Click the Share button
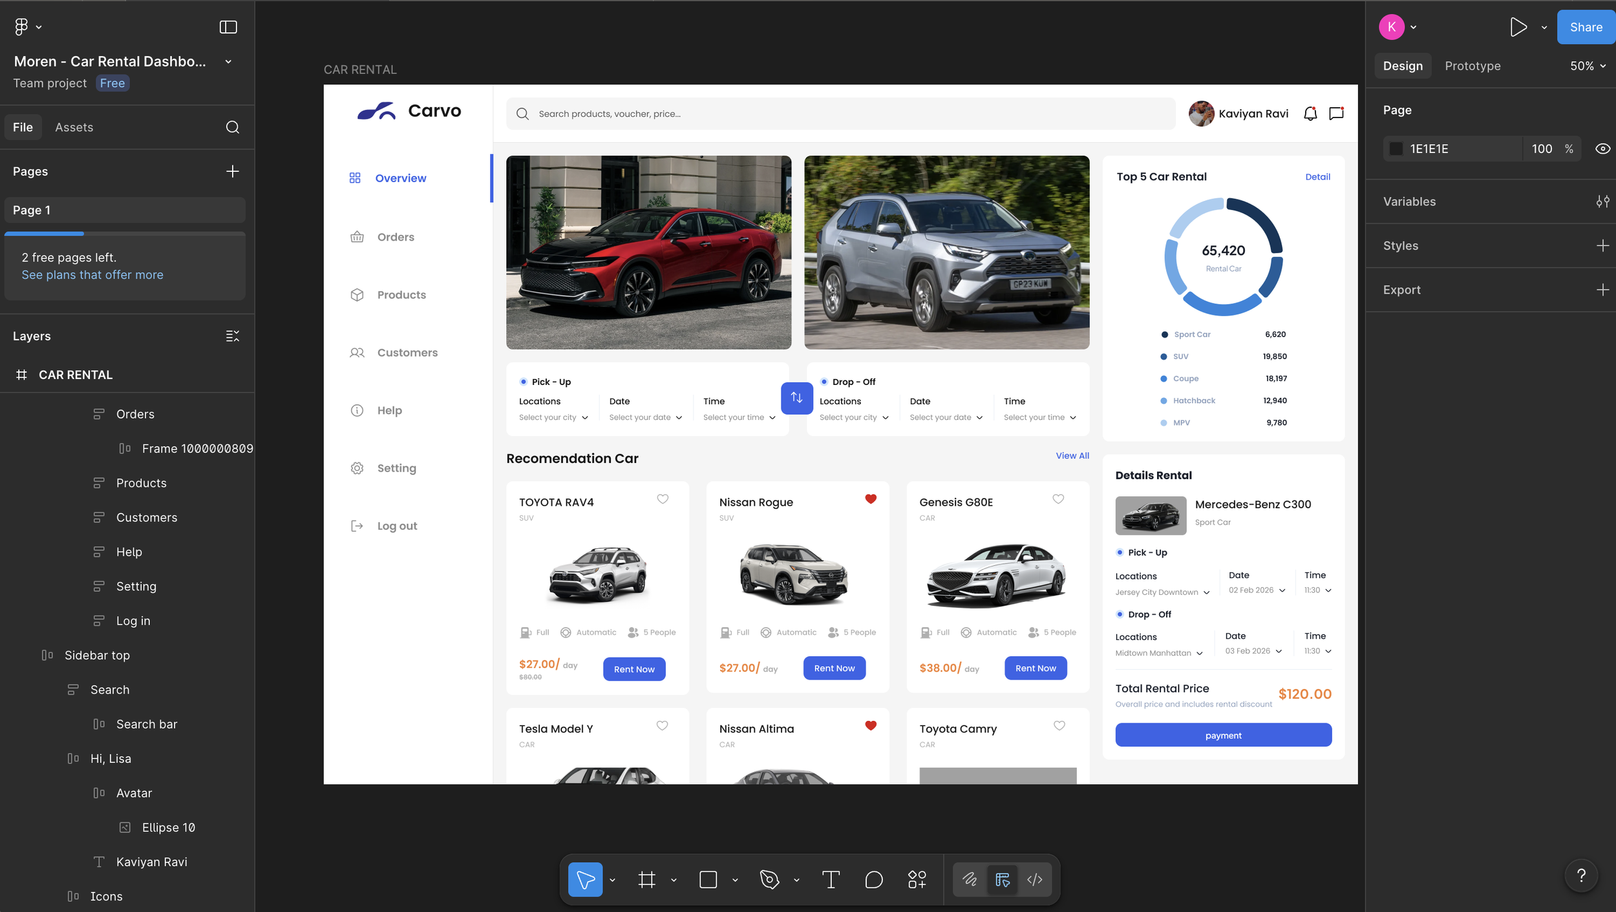 tap(1586, 27)
